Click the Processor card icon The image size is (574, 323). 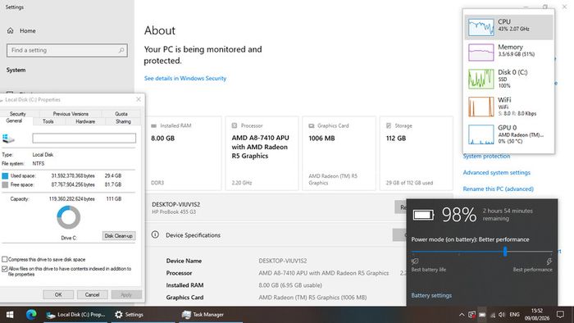coord(235,125)
